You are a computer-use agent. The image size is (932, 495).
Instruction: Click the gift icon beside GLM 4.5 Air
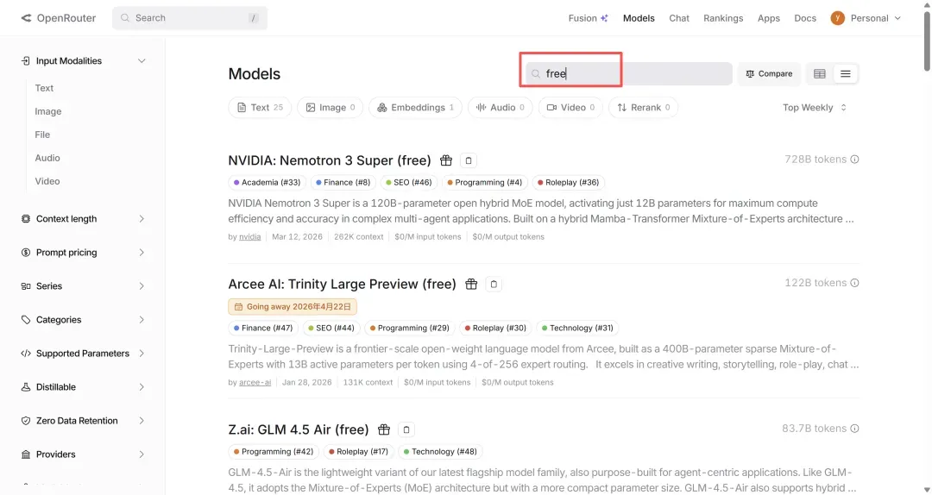384,429
